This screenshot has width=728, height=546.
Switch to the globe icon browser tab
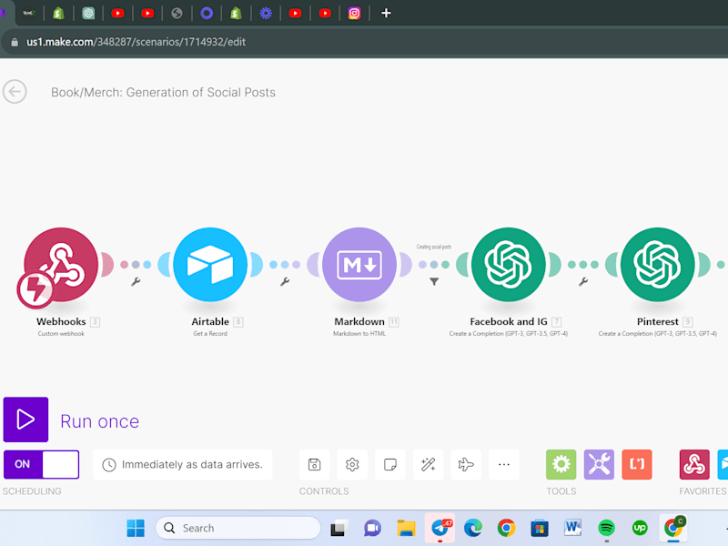click(x=177, y=13)
